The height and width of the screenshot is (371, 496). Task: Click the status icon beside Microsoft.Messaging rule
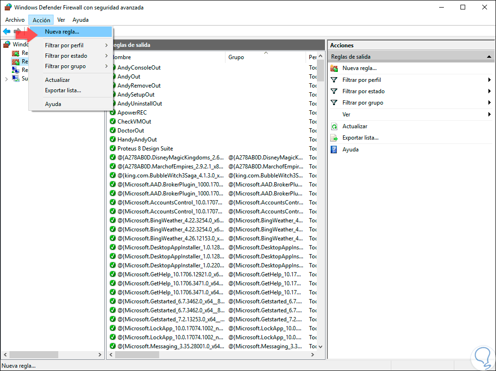pos(113,346)
